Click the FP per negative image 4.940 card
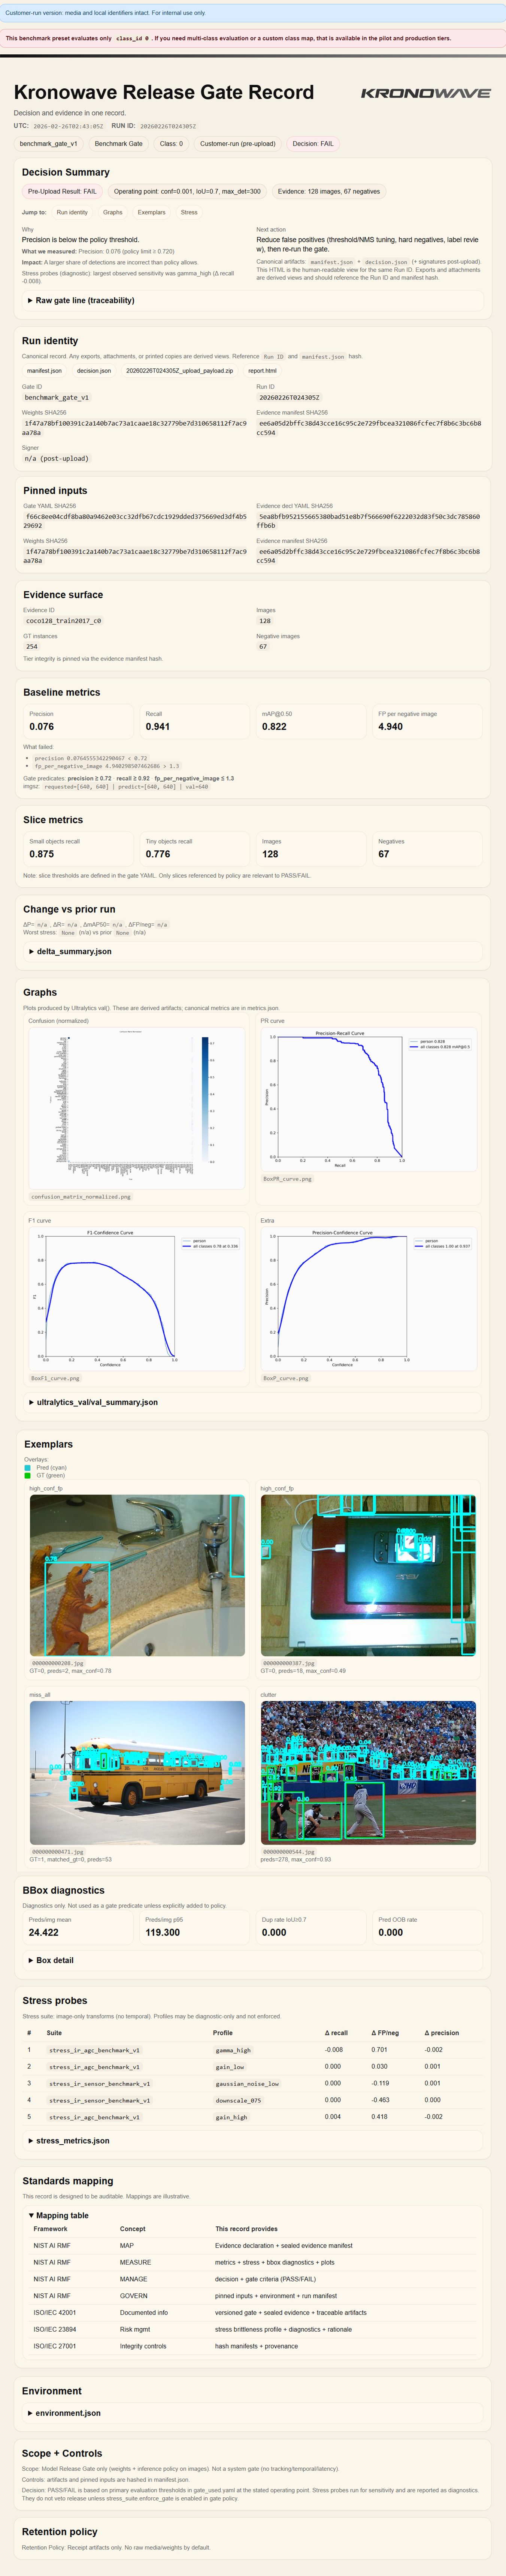Image resolution: width=506 pixels, height=2576 pixels. [x=427, y=721]
